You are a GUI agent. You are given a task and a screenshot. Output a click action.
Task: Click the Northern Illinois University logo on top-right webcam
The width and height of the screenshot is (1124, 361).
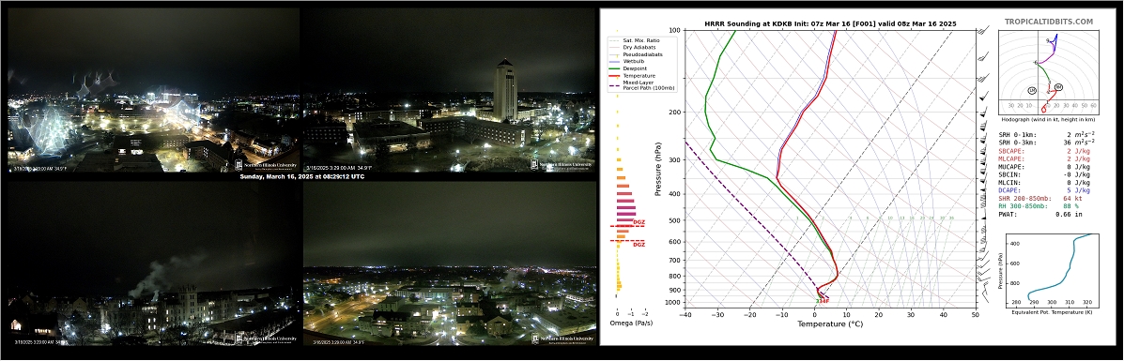pyautogui.click(x=562, y=164)
